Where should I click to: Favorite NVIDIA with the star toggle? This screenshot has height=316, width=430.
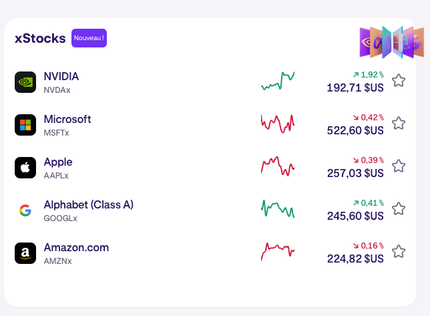point(399,80)
